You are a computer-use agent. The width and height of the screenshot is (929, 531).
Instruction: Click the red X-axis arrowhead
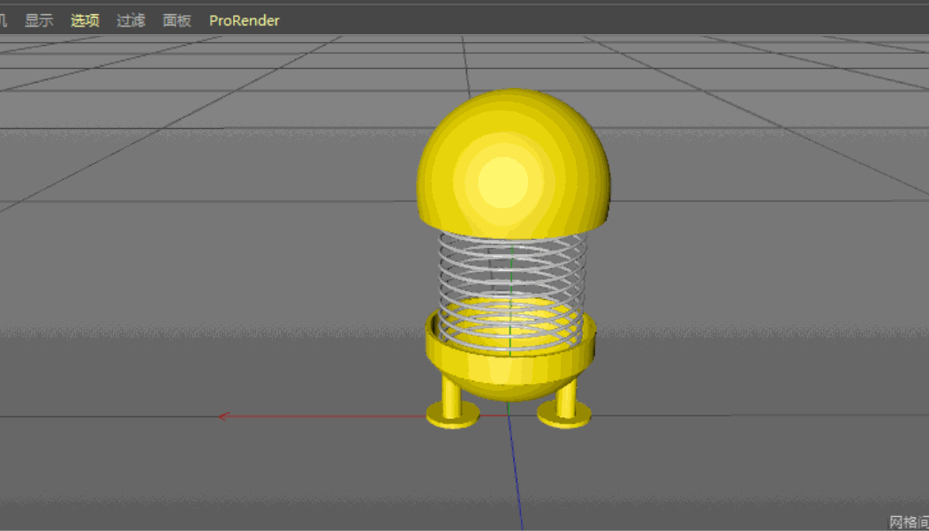[x=224, y=416]
